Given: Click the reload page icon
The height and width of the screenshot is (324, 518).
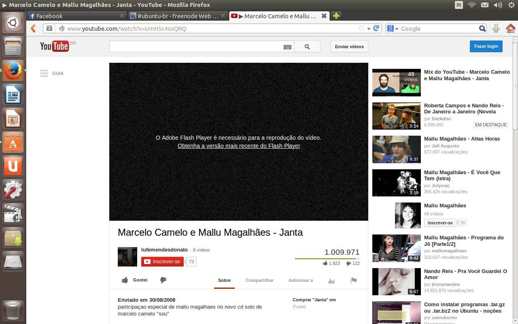Looking at the screenshot, I should click(x=376, y=28).
